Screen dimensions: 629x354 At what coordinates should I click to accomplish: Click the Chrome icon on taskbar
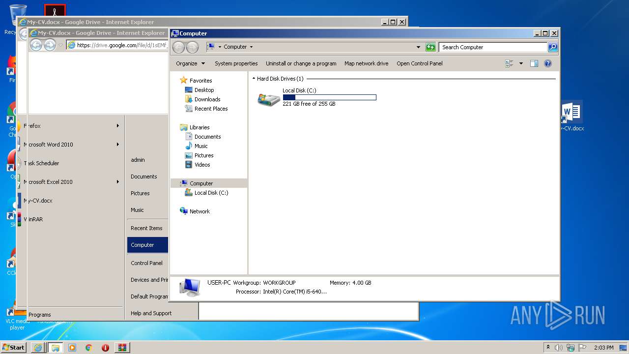tap(89, 348)
